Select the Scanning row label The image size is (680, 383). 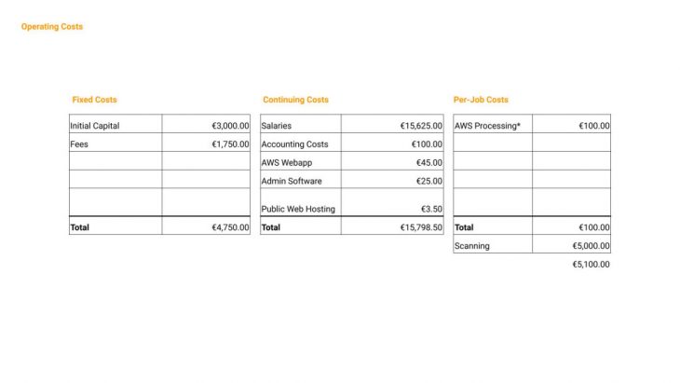[x=471, y=246]
